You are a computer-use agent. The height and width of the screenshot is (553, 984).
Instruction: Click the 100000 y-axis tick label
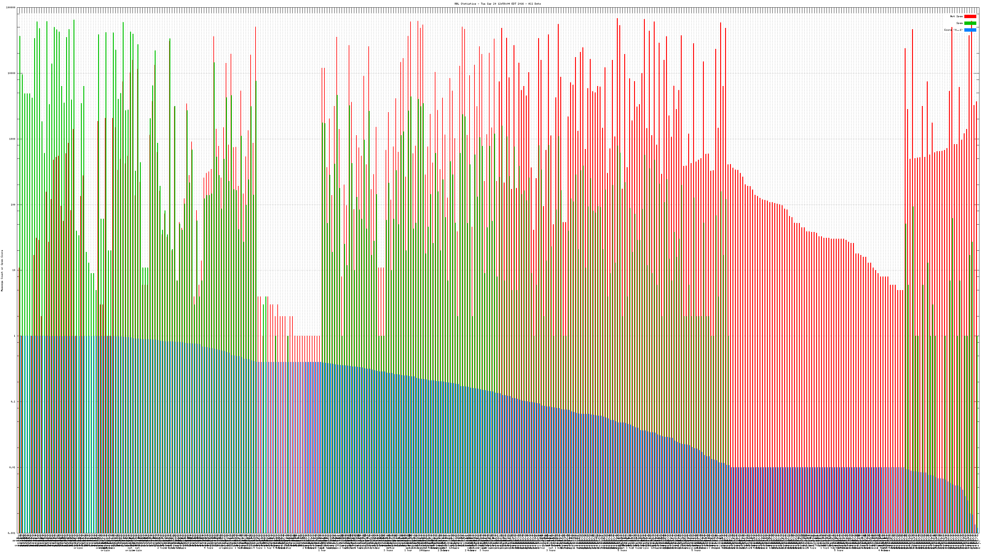pos(11,8)
